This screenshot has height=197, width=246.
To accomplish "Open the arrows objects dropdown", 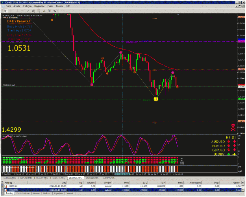I will 55,11.
